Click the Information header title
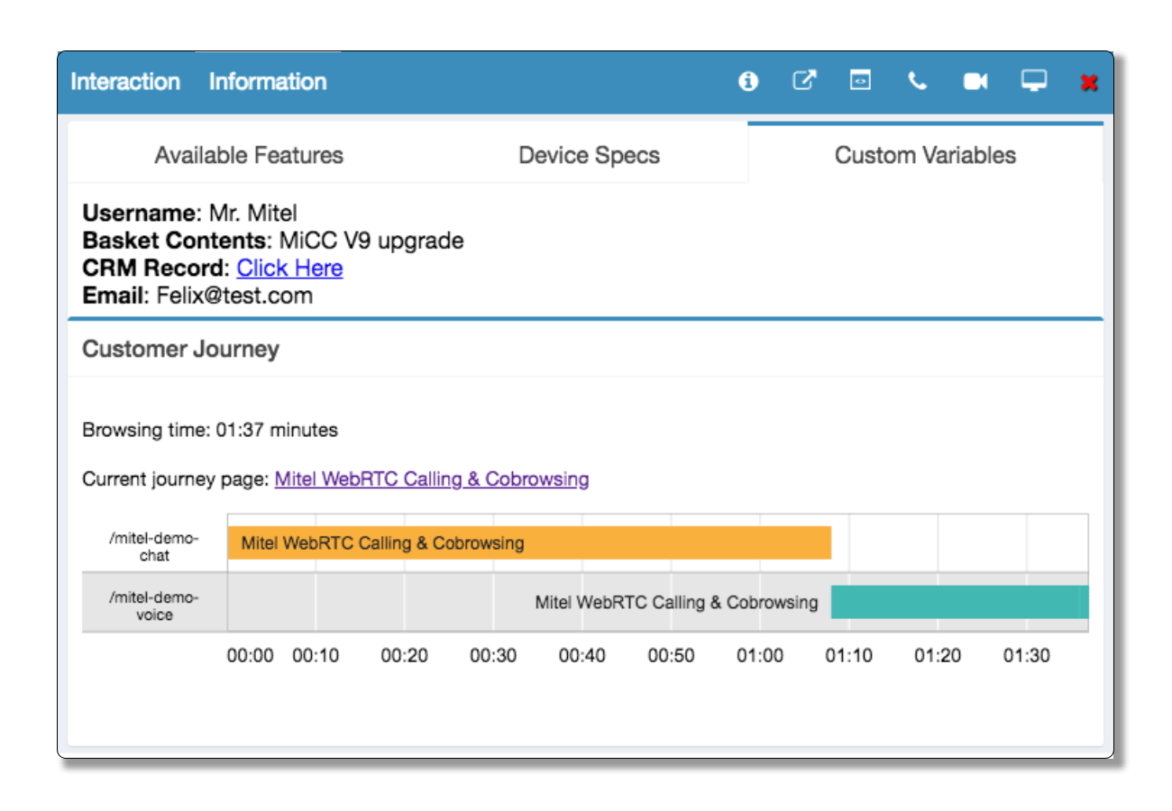Screen dimensions: 1172x811 pyautogui.click(x=268, y=81)
